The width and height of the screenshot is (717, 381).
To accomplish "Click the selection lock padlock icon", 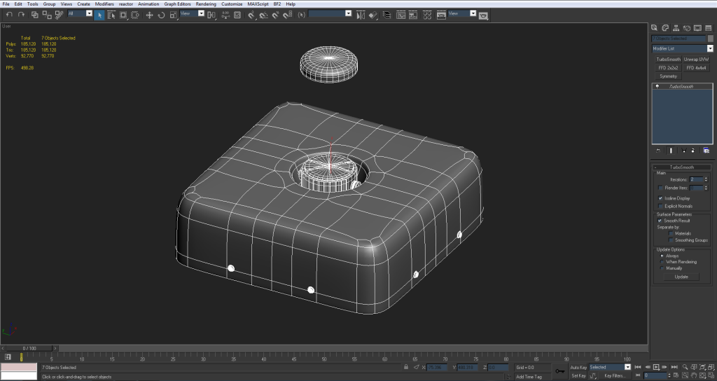I will pyautogui.click(x=406, y=367).
